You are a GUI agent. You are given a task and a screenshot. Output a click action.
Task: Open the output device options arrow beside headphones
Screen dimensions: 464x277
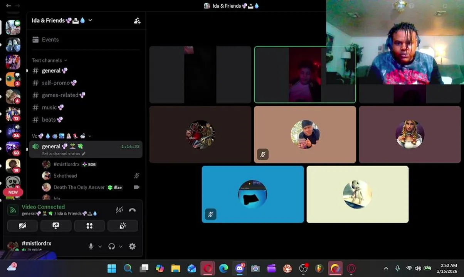(x=121, y=247)
